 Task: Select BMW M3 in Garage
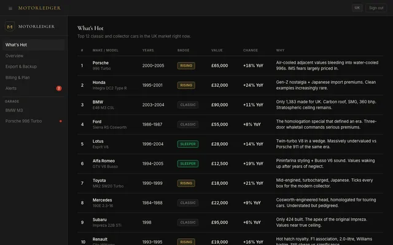tap(34, 110)
